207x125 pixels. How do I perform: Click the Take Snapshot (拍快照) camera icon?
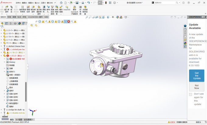click(x=80, y=10)
